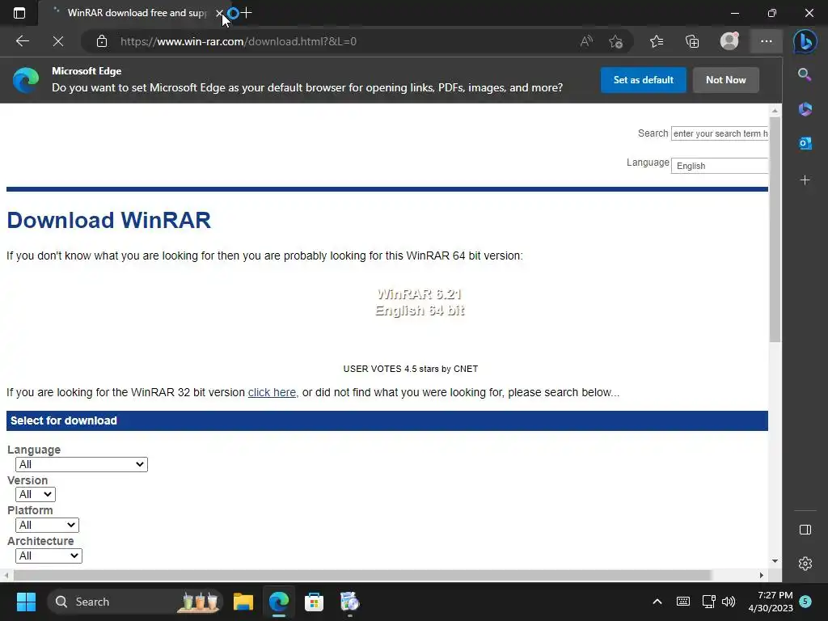Open the tab actions menu icon
The height and width of the screenshot is (621, 828).
(19, 13)
